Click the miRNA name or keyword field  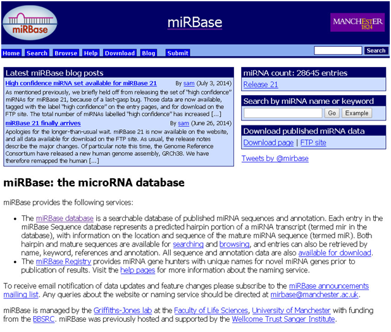pos(283,113)
